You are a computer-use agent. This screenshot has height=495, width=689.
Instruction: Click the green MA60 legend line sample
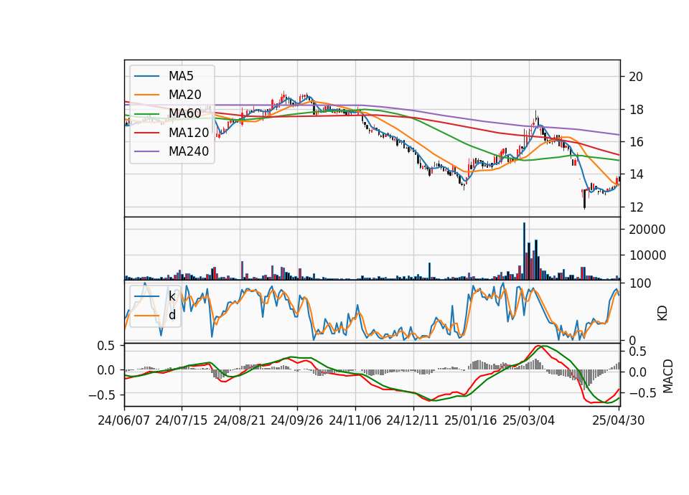pos(146,114)
